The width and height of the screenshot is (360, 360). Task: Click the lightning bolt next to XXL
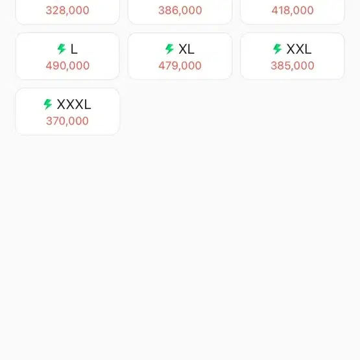pos(278,49)
